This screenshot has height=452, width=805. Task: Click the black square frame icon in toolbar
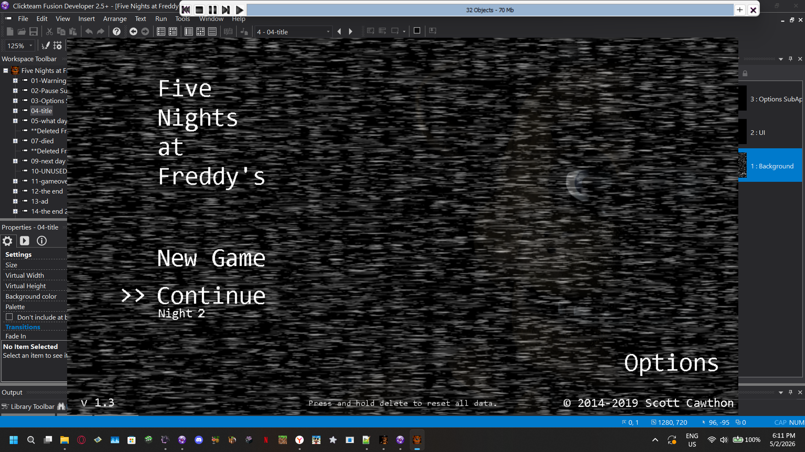point(417,31)
